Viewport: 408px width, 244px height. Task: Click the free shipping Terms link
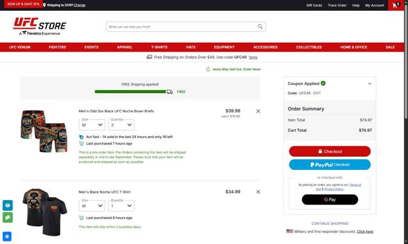(253, 57)
